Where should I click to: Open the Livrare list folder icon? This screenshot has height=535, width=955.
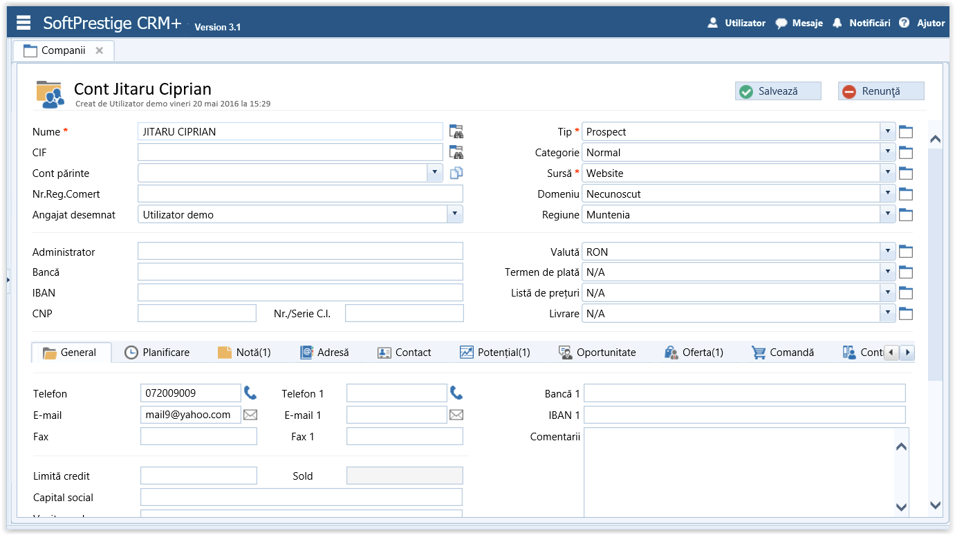coord(906,314)
